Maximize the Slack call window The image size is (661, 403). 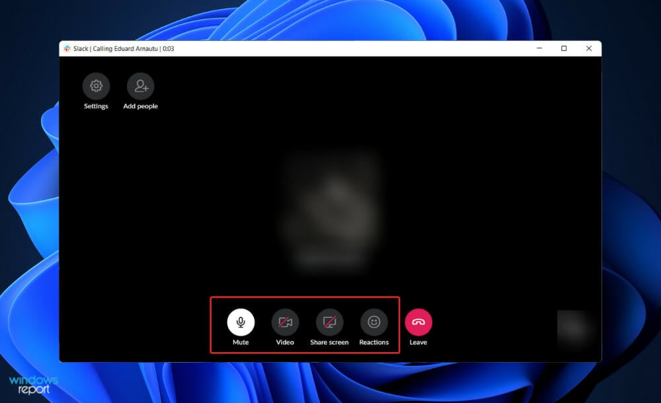564,48
